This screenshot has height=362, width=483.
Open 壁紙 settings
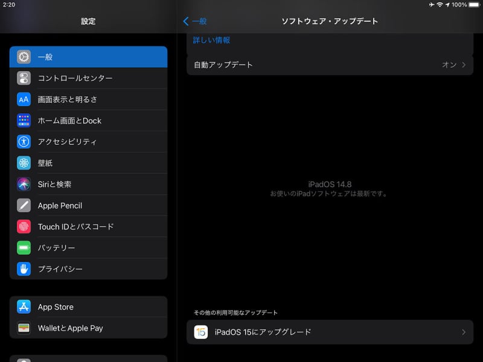point(88,163)
